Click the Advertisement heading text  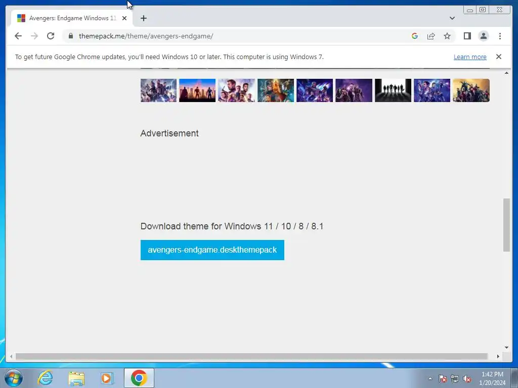[169, 133]
